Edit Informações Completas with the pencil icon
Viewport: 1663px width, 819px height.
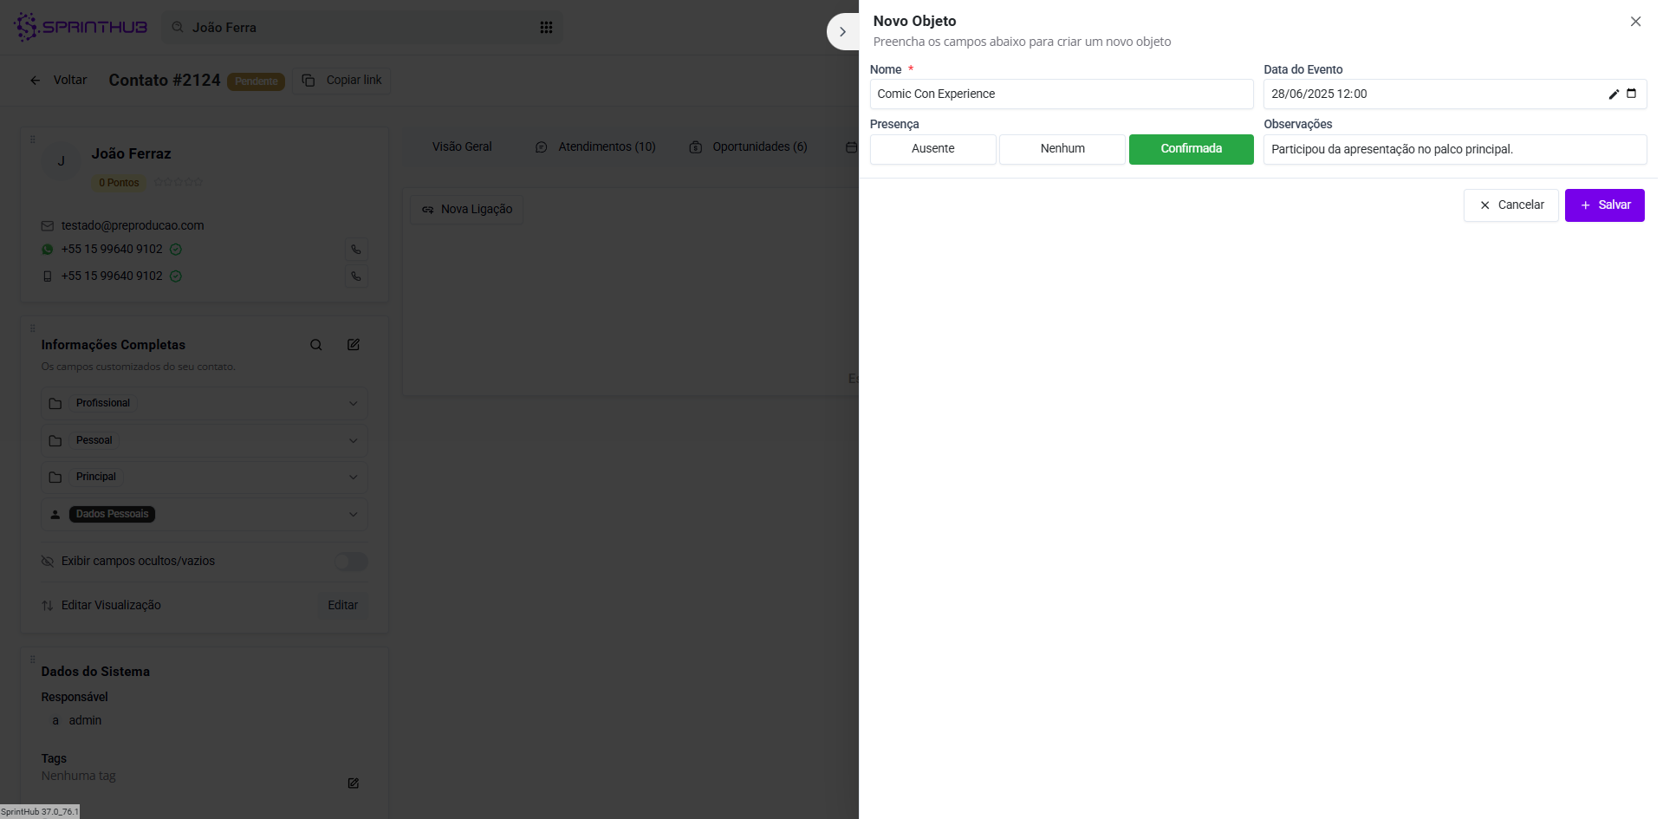pos(354,345)
